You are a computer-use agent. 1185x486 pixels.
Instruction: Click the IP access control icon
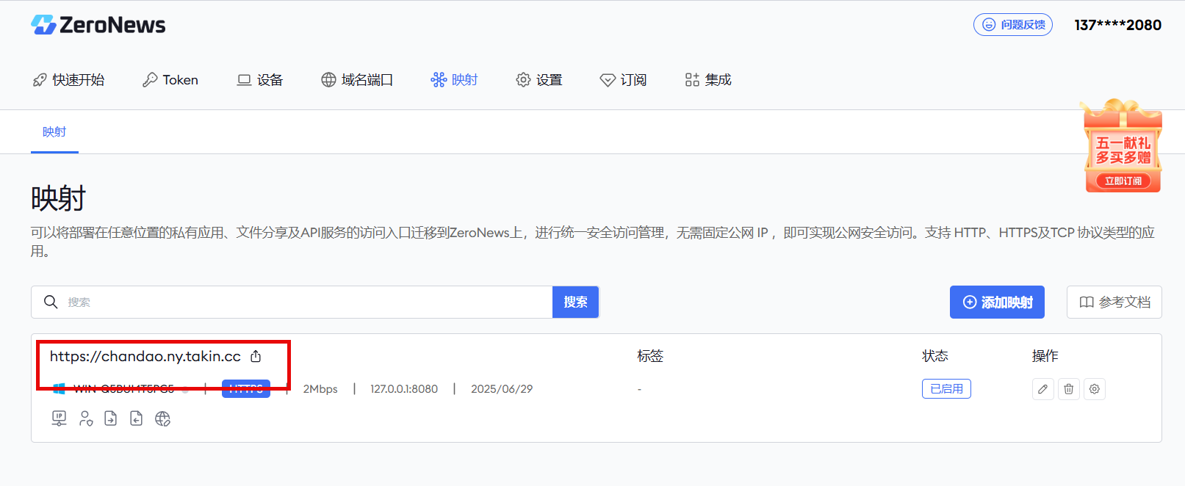coord(60,418)
